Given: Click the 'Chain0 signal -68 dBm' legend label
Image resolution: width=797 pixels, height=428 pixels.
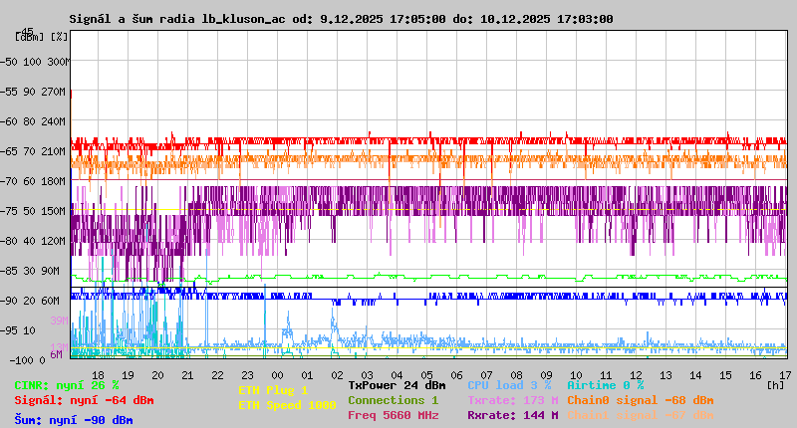Looking at the screenshot, I should coord(641,400).
